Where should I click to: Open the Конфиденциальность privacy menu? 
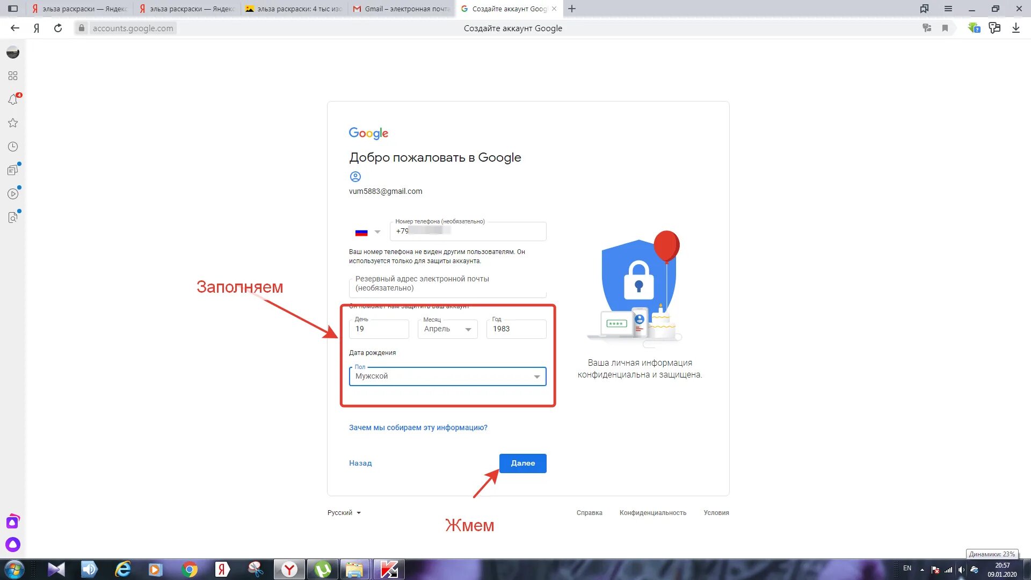653,512
